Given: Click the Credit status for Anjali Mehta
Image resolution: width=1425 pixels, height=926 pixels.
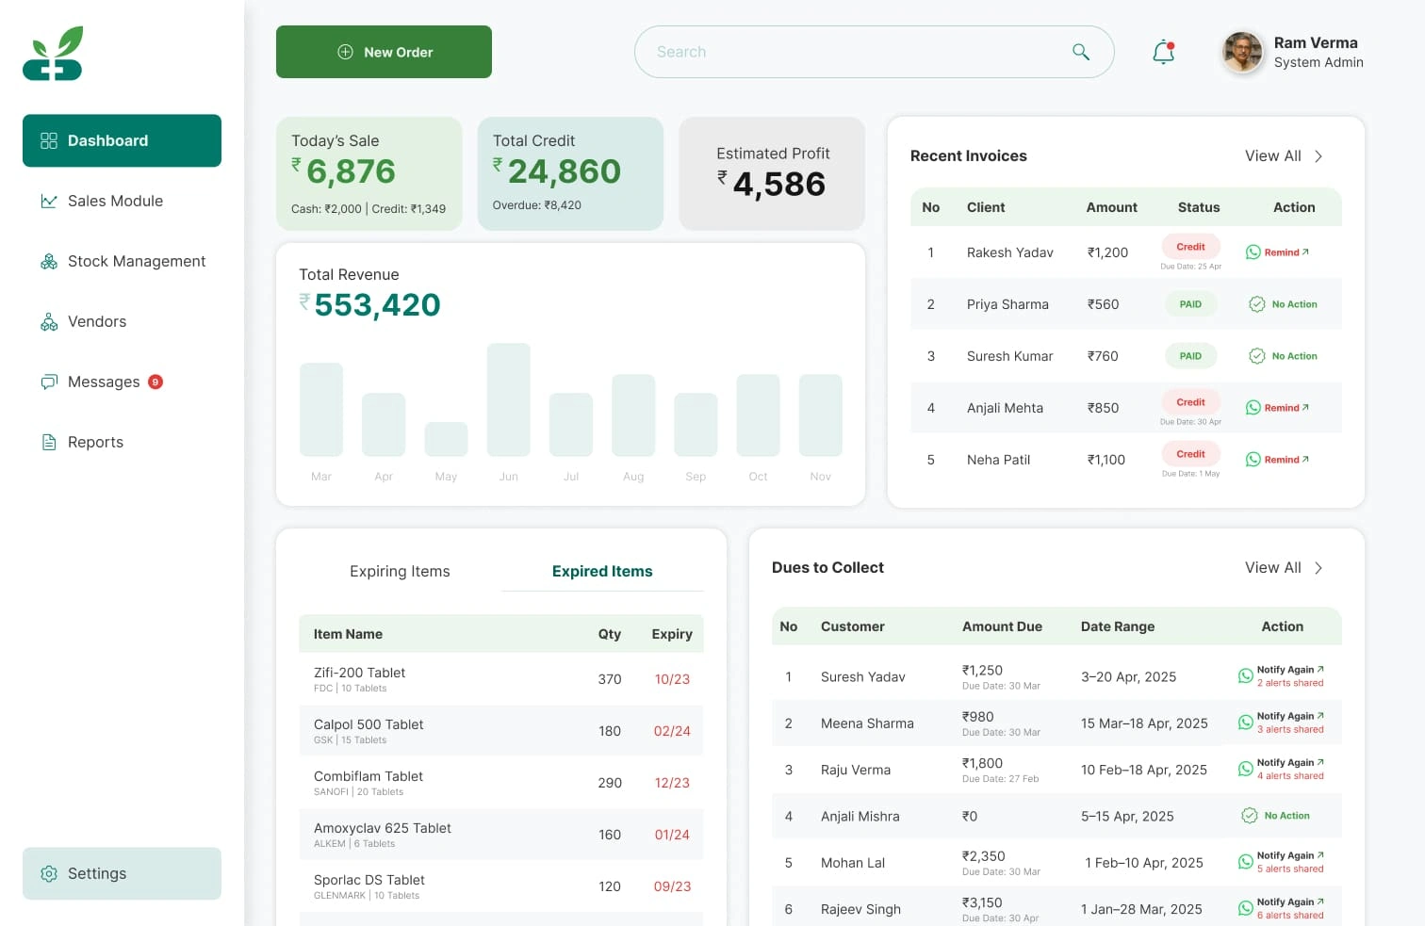Looking at the screenshot, I should coord(1190,402).
